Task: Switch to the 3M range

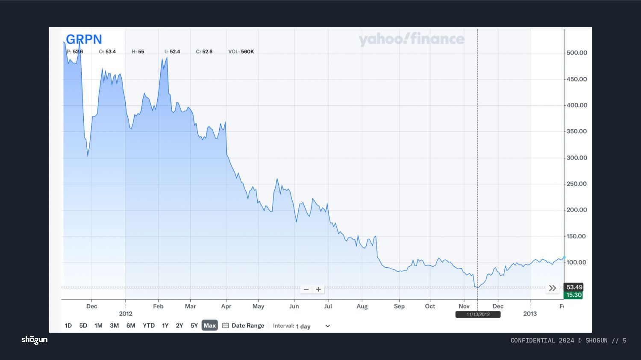Action: 114,325
